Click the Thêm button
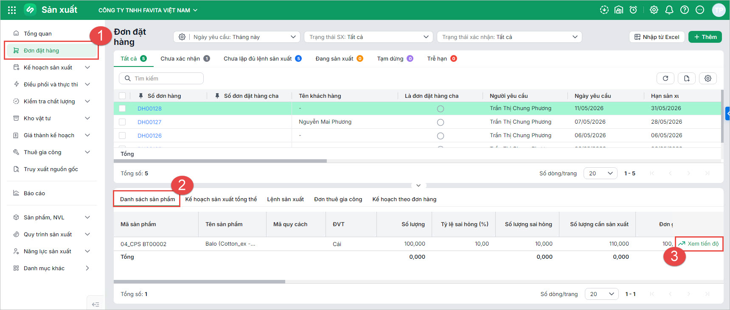730x310 pixels. click(705, 37)
